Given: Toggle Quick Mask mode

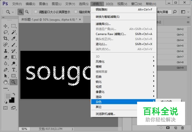Looking at the screenshot, I should click(x=5, y=108).
